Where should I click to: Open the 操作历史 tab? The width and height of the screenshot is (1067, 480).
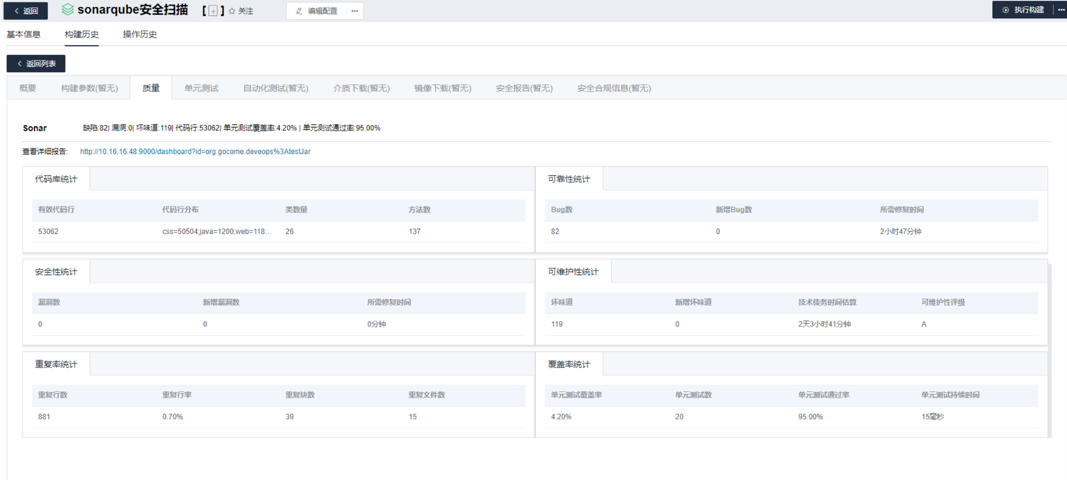click(139, 34)
